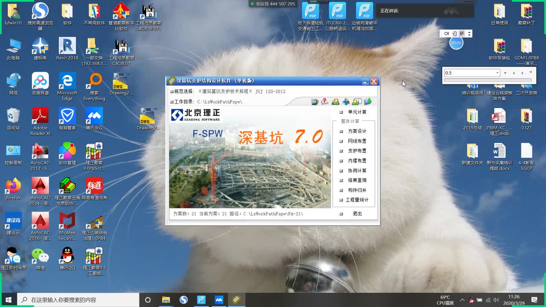
Task: Switch to 腾讯会议 in taskbar
Action: tap(219, 300)
